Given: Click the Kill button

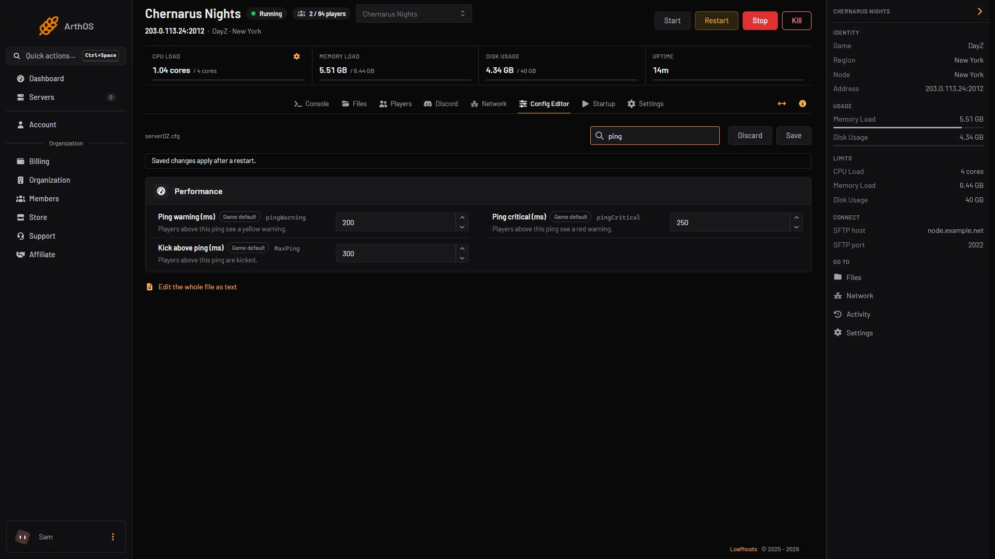Looking at the screenshot, I should [x=797, y=21].
